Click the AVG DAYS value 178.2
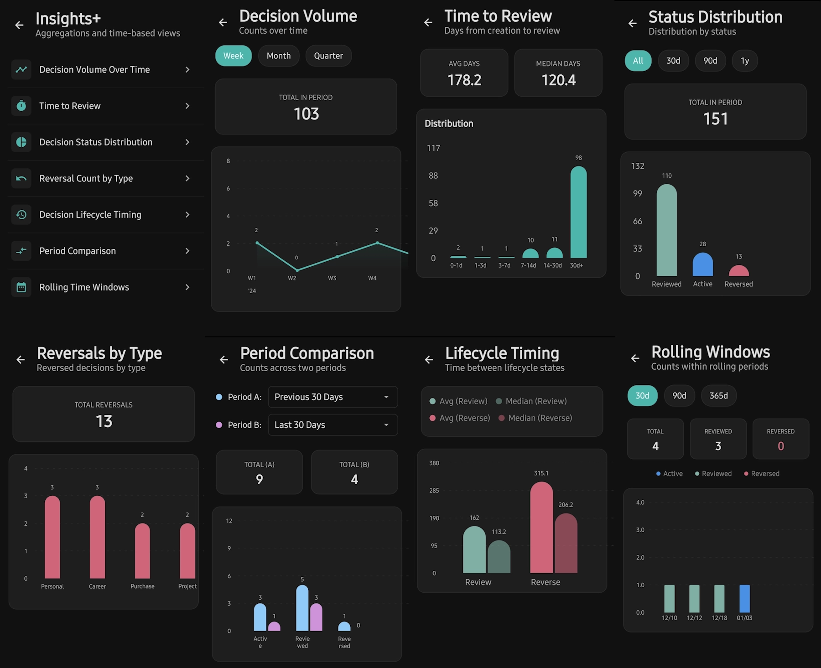The image size is (821, 668). pos(464,80)
